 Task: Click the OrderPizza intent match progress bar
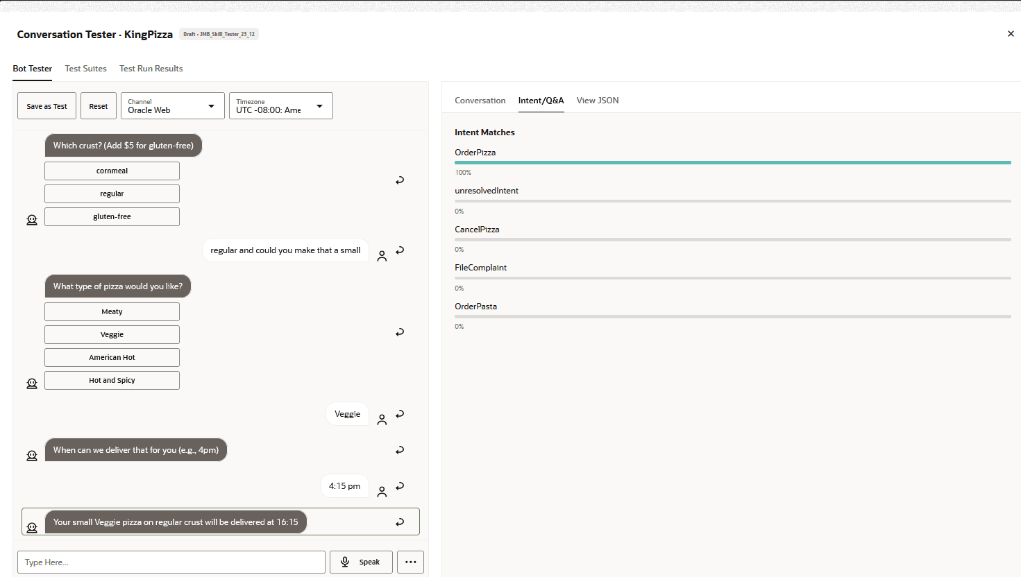(732, 162)
